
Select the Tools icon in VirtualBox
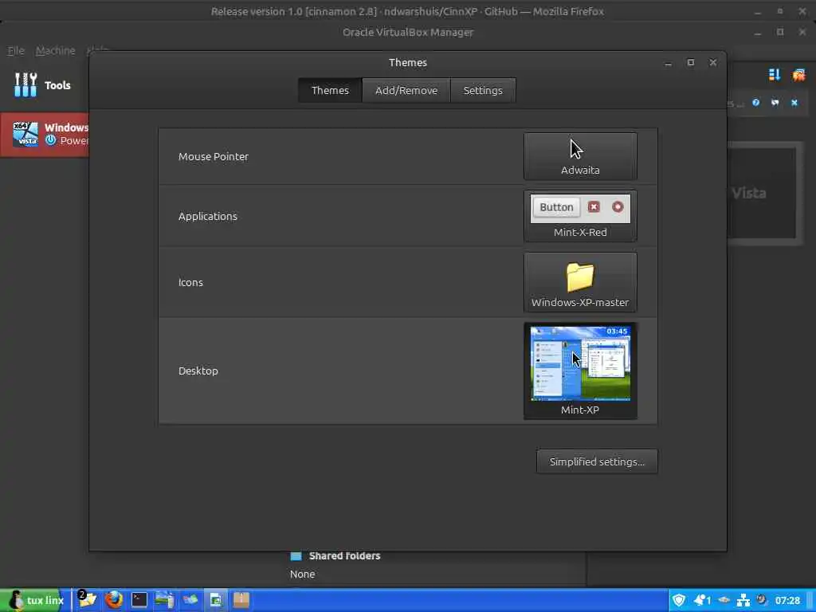[25, 84]
